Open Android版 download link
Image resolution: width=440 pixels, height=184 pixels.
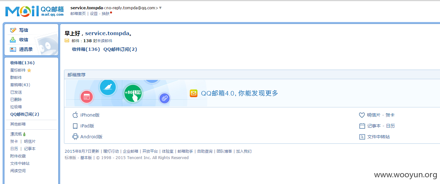[x=92, y=137]
